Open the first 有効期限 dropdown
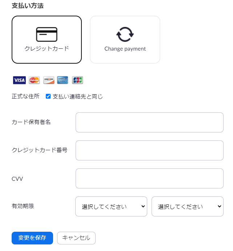This screenshot has width=233, height=251. point(111,207)
